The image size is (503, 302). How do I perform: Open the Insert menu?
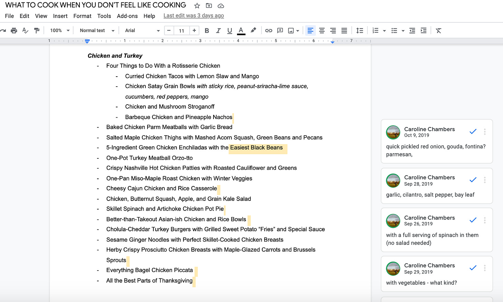pos(60,16)
